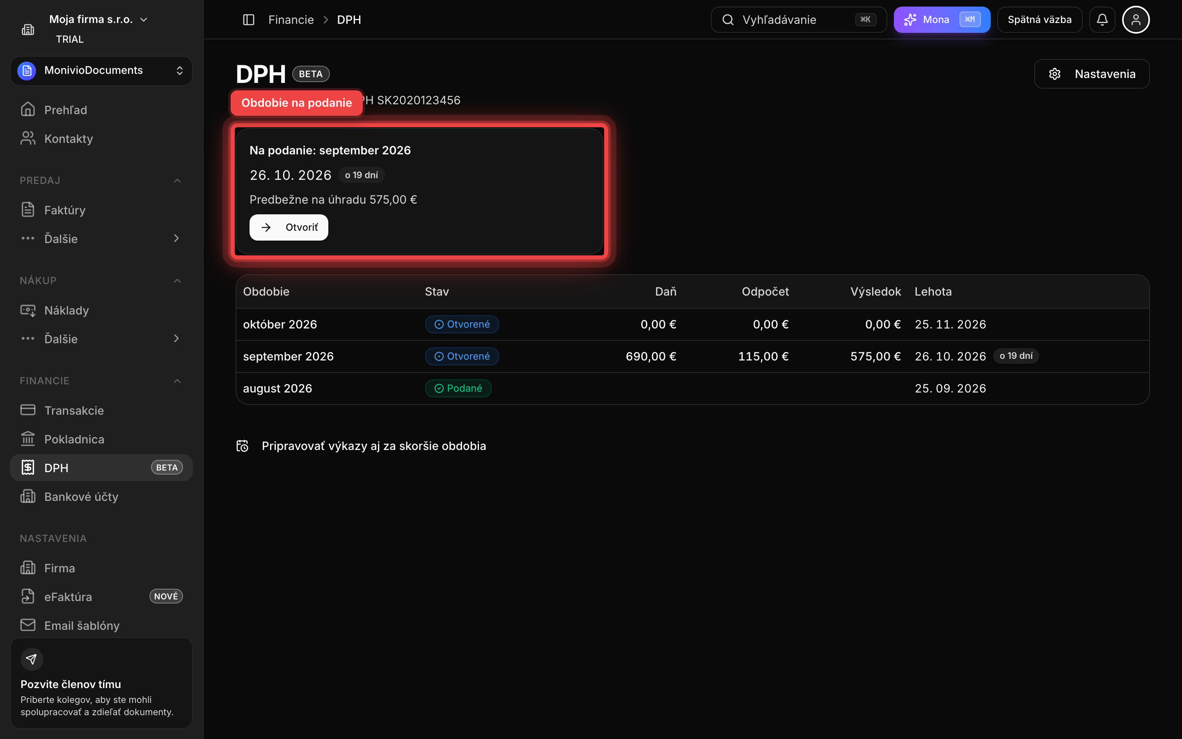Open the MonivioDocuments workspace switcher
Screen dimensions: 1182x739
101,71
